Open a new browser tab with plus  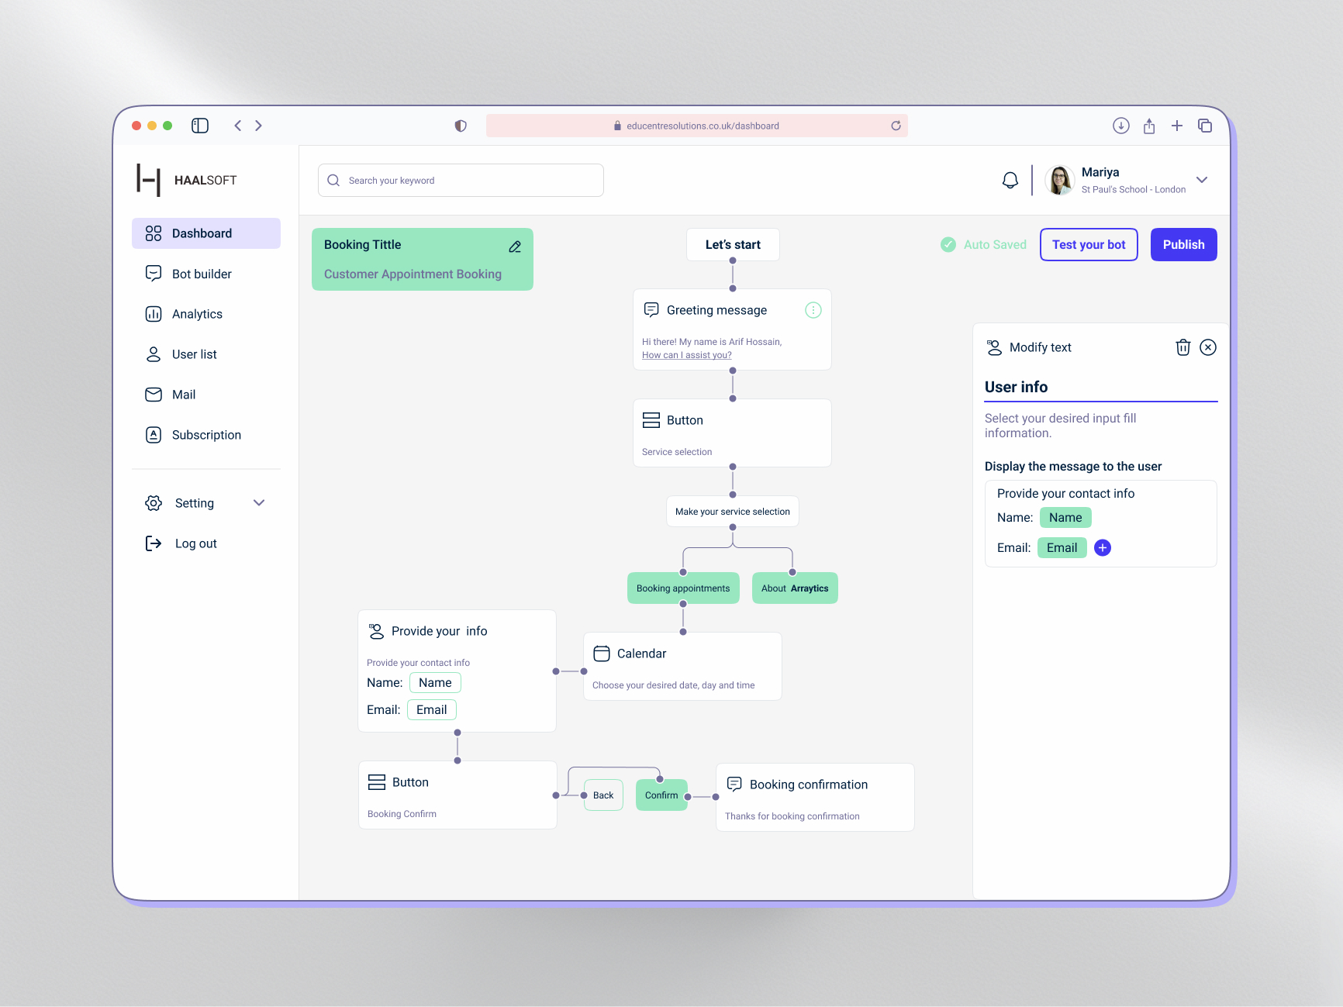[x=1177, y=126]
